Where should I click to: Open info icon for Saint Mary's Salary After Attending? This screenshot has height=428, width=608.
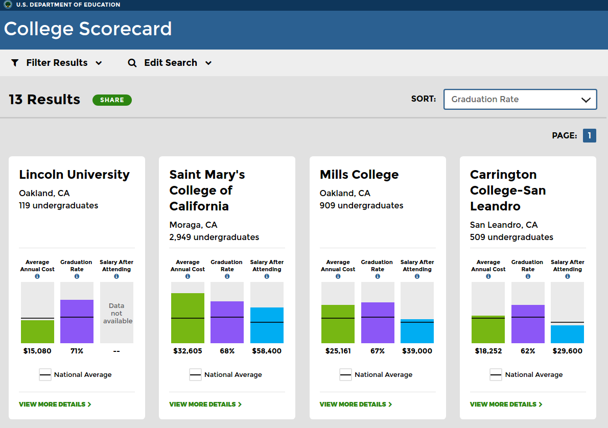[x=267, y=276]
